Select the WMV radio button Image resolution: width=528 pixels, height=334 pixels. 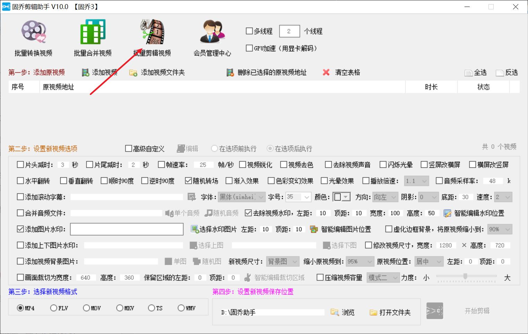(x=181, y=308)
